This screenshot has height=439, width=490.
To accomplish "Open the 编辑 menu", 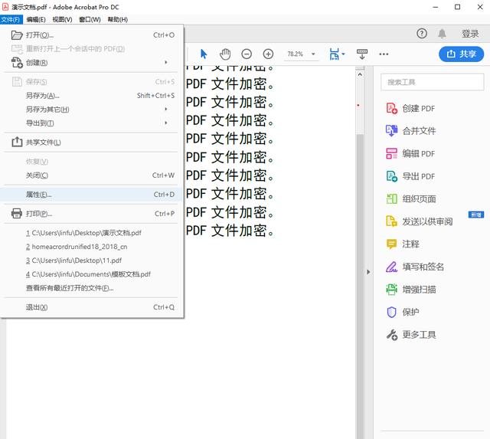I will 36,19.
